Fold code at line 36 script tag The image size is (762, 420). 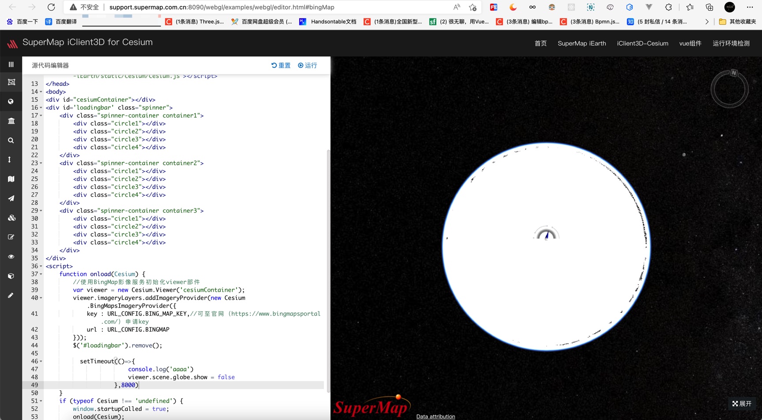click(x=41, y=266)
